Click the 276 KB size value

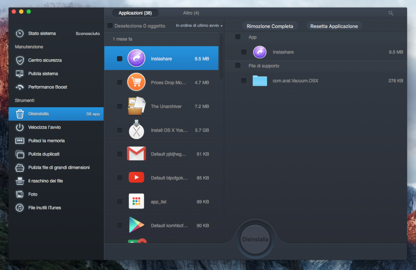click(396, 81)
